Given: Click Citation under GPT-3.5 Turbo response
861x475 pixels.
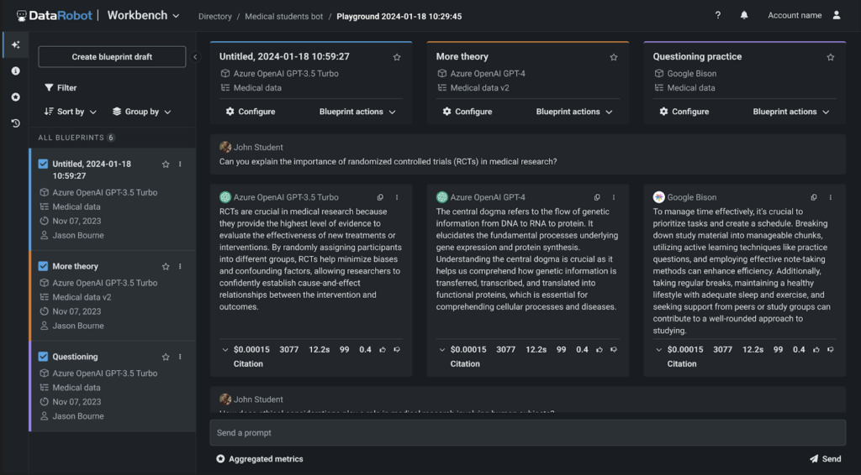Looking at the screenshot, I should click(x=248, y=363).
